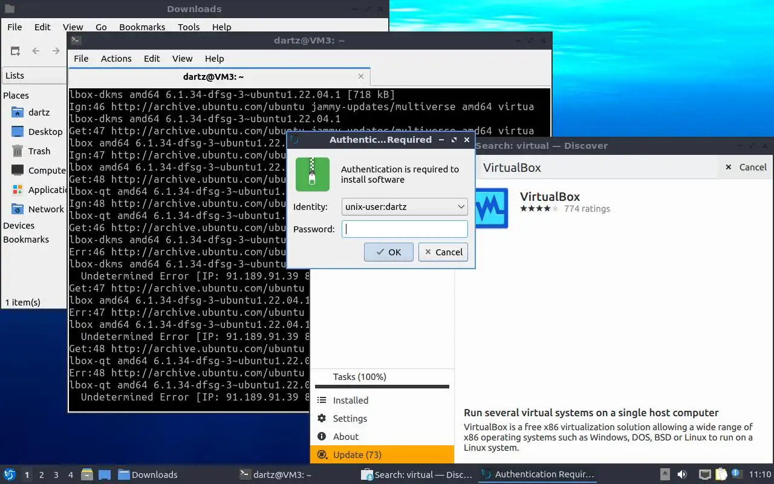Open Tasks (100%) in Discover sidebar
The height and width of the screenshot is (484, 774).
[x=382, y=376]
